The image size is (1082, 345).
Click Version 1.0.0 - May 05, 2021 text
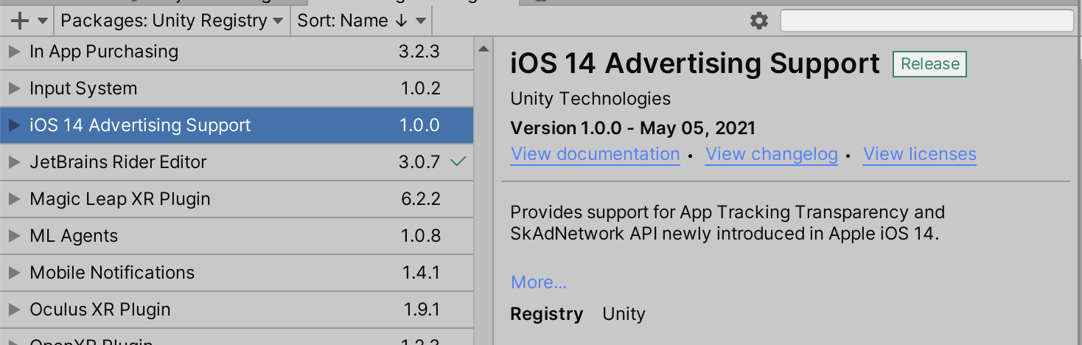coord(633,128)
